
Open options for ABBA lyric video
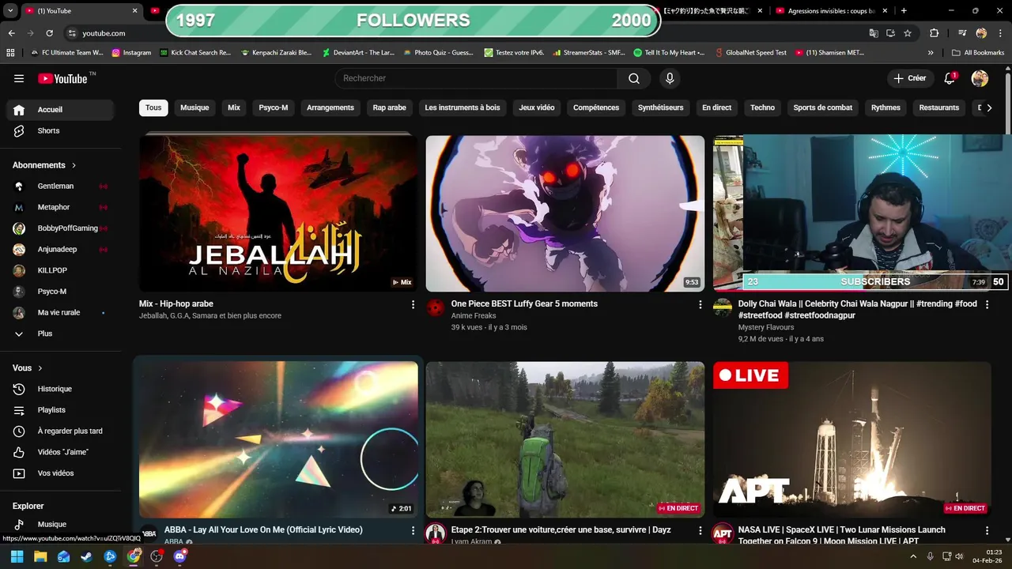coord(413,530)
